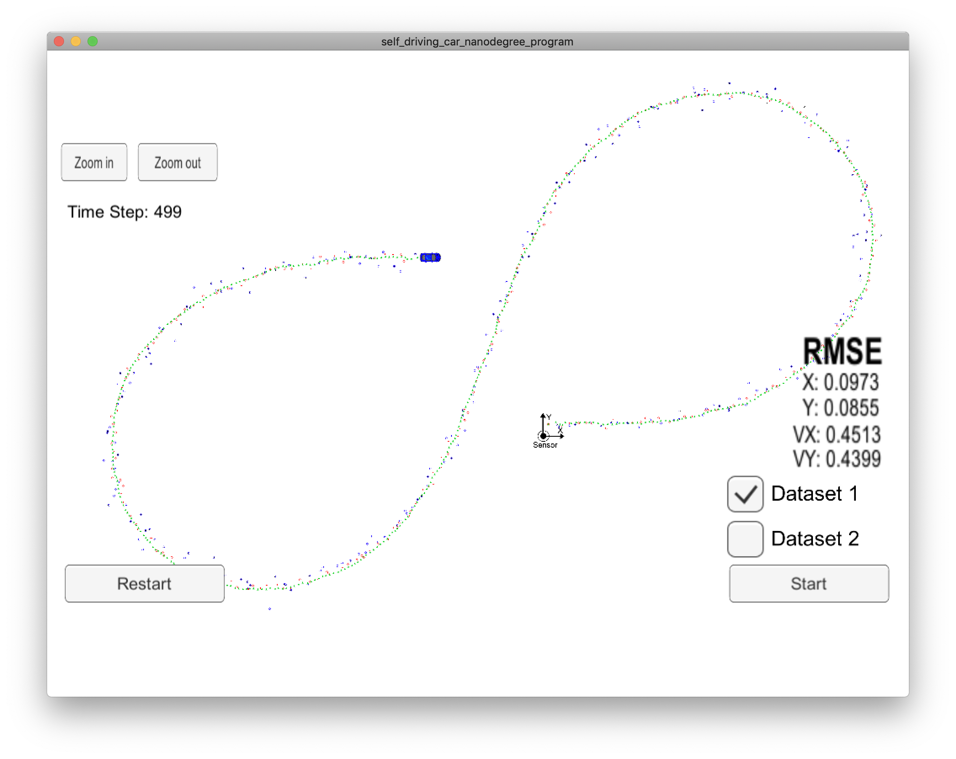Click the VY: 0.4399 RMSE value
This screenshot has height=759, width=956.
(x=836, y=459)
